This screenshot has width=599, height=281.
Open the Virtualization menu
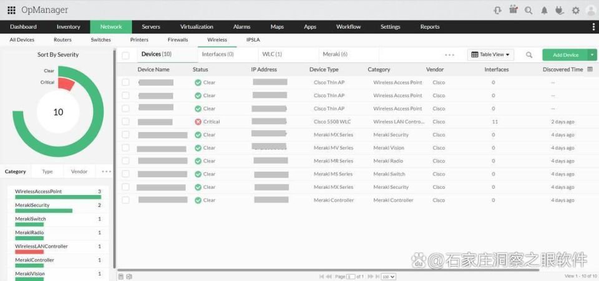click(197, 27)
